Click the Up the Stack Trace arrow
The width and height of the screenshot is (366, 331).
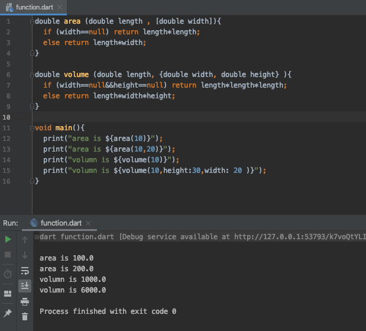pyautogui.click(x=25, y=240)
